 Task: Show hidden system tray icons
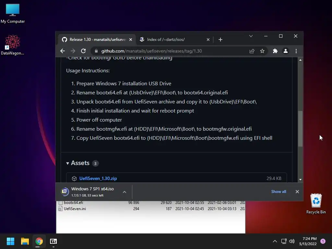[x=275, y=241]
